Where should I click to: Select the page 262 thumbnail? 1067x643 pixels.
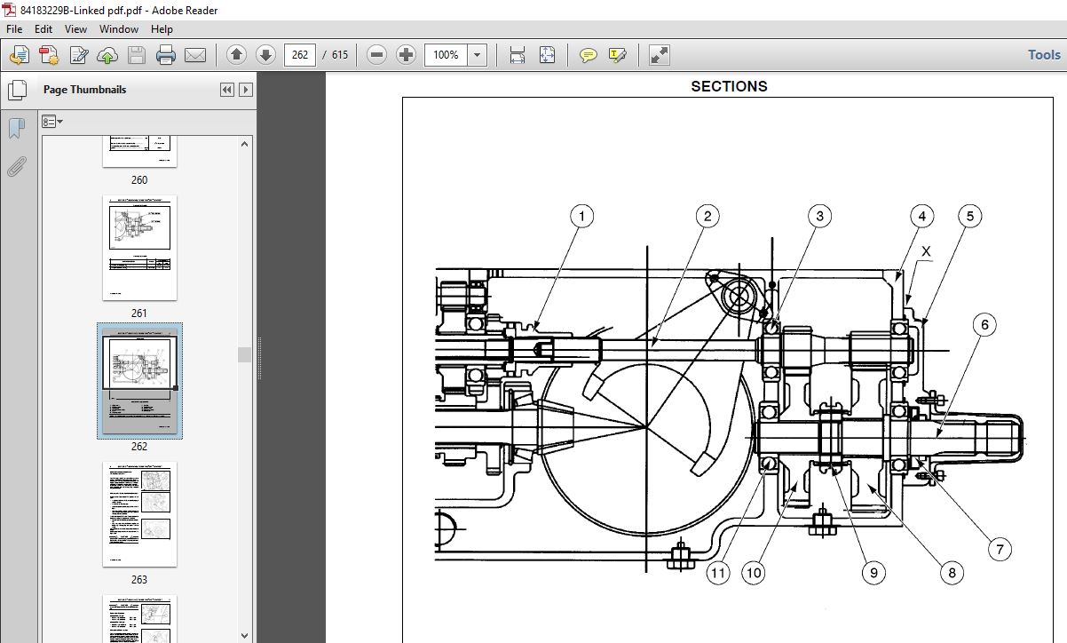[x=139, y=380]
